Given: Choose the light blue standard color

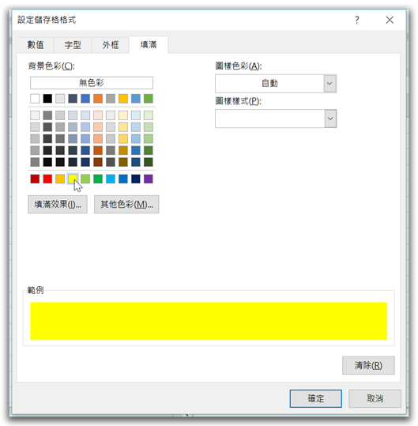Looking at the screenshot, I should tap(111, 179).
